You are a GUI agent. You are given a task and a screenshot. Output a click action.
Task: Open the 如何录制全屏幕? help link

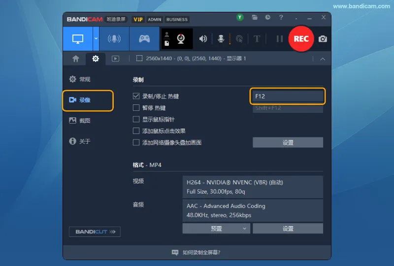pyautogui.click(x=201, y=252)
